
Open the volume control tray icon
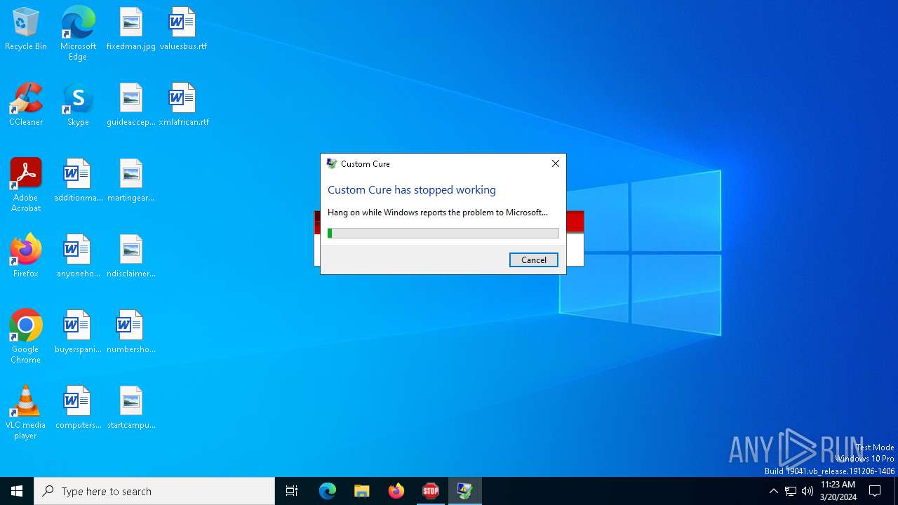pyautogui.click(x=807, y=491)
